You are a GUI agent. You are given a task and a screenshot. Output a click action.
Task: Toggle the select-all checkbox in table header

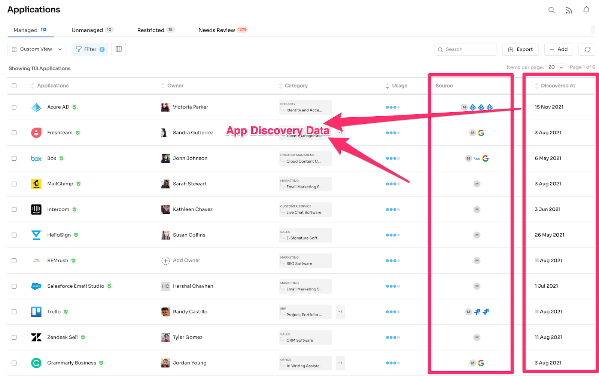pyautogui.click(x=14, y=86)
